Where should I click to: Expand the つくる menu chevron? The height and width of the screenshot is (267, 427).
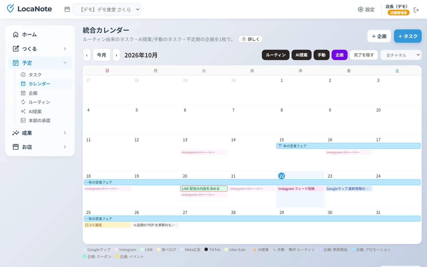pyautogui.click(x=65, y=49)
